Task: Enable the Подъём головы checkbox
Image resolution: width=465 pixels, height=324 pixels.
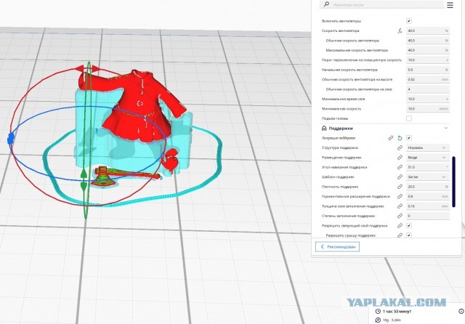Action: tap(409, 118)
